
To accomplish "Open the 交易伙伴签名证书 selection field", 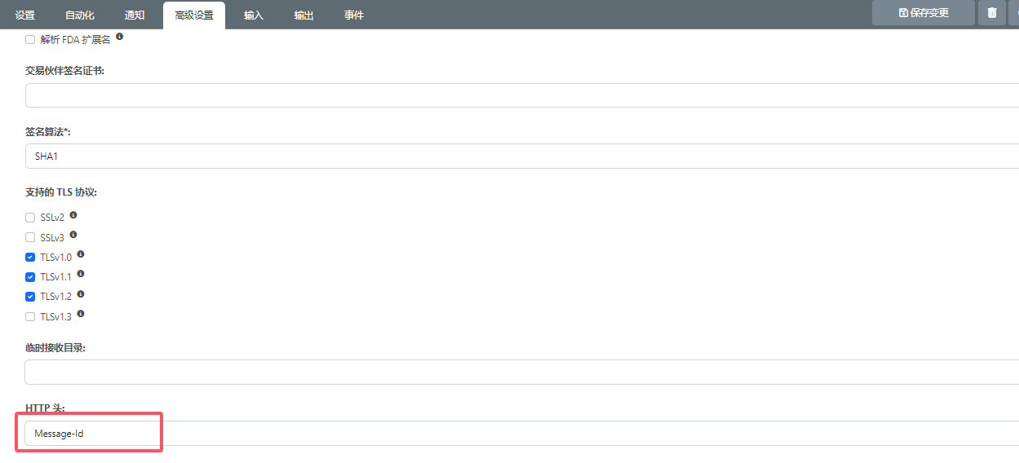I will 521,95.
